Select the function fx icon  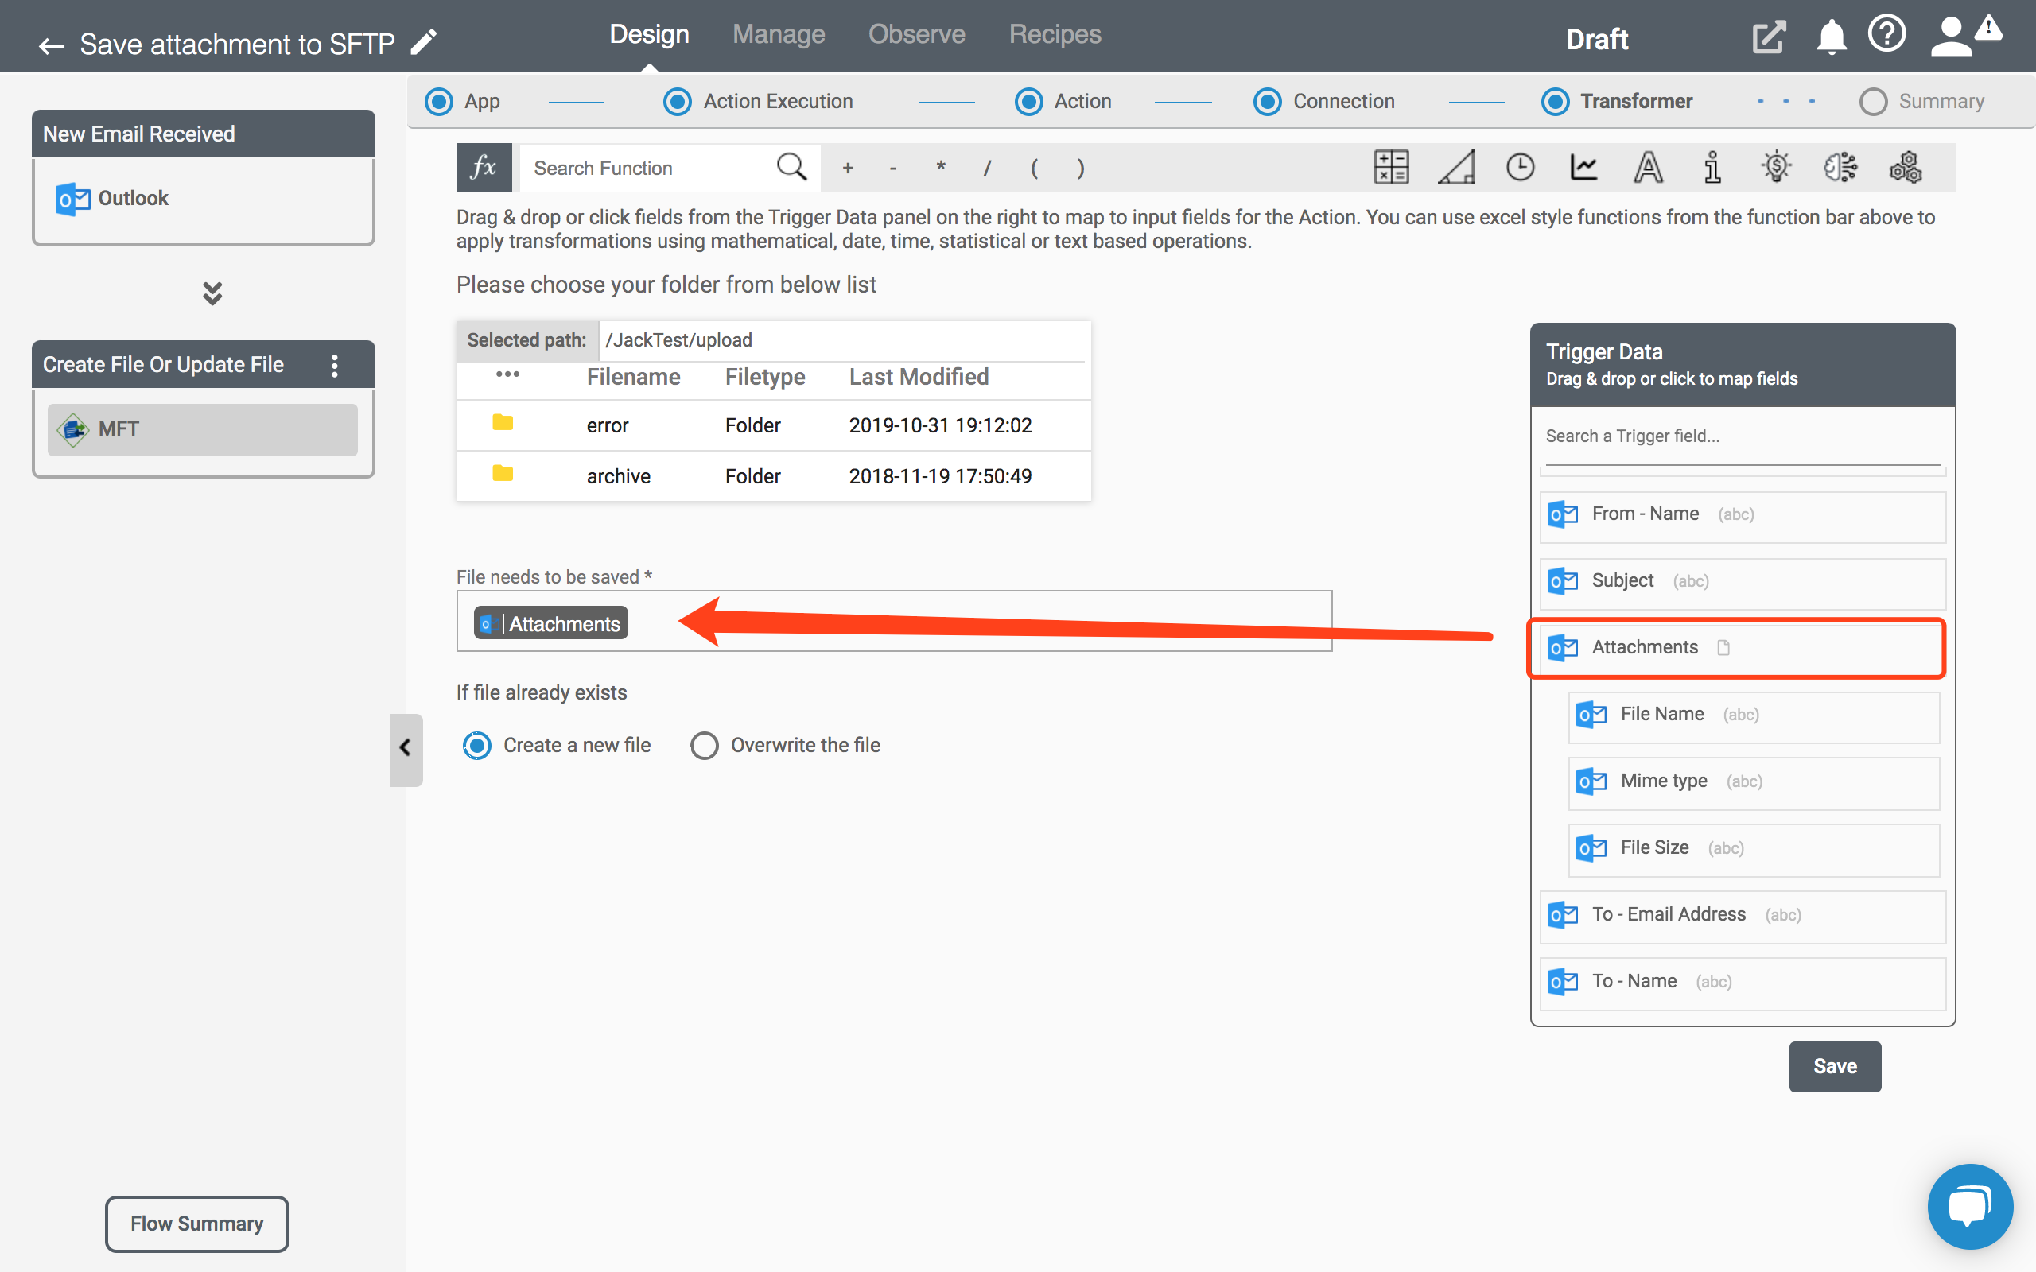point(484,167)
